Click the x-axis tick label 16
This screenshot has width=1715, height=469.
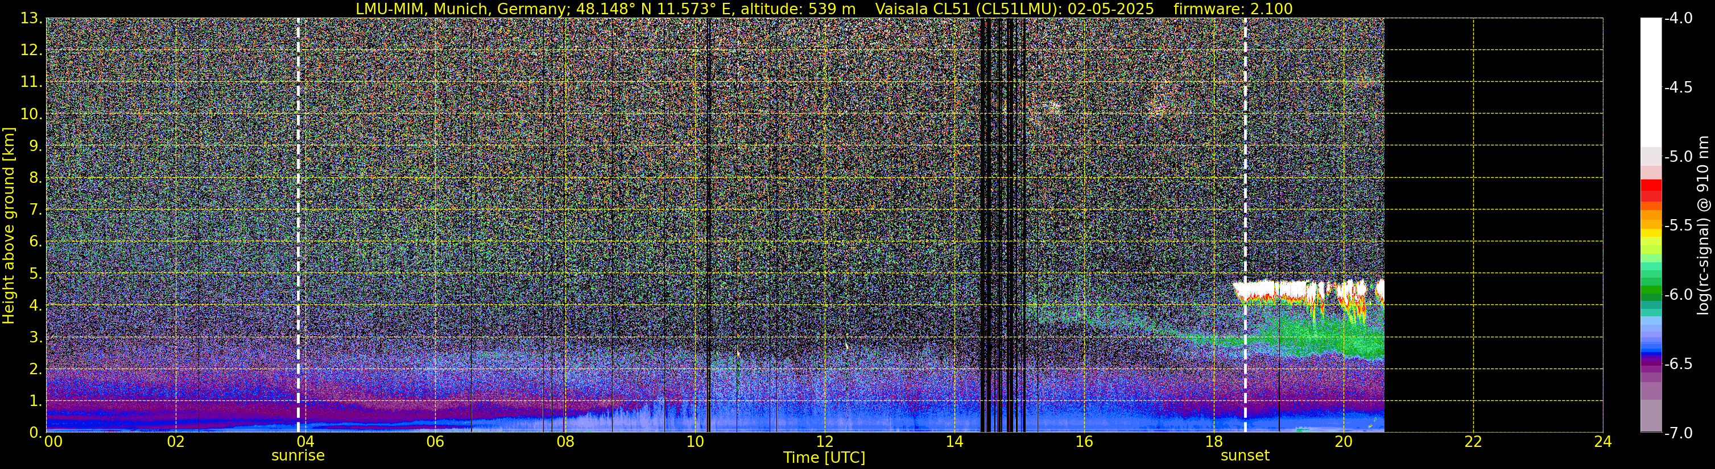(1084, 442)
